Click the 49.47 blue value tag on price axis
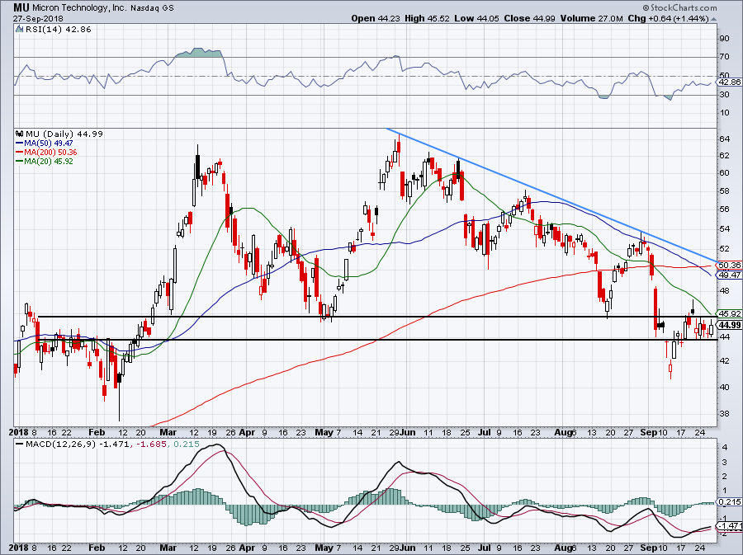The height and width of the screenshot is (555, 743). click(x=731, y=275)
